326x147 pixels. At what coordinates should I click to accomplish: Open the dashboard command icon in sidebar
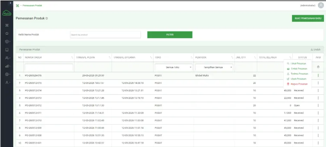[7, 25]
